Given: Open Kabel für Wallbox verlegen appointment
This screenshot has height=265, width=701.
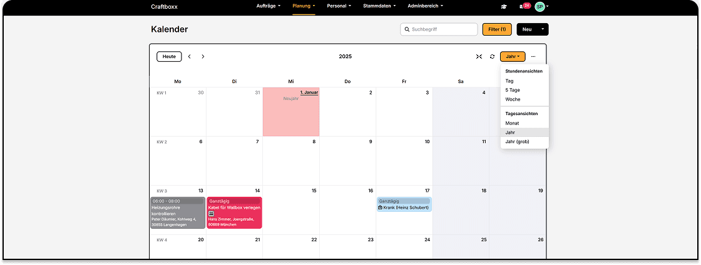Looking at the screenshot, I should [x=234, y=212].
